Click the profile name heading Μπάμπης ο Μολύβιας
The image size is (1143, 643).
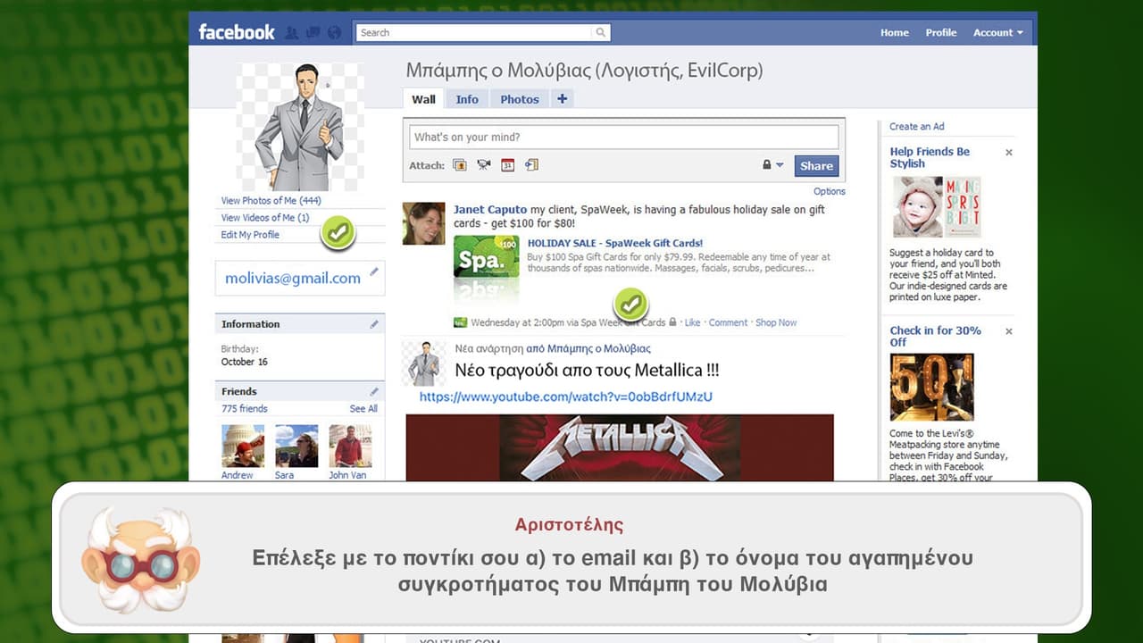(x=584, y=71)
